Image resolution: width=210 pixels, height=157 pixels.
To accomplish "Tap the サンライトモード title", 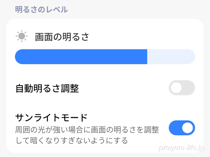I will tap(51, 118).
